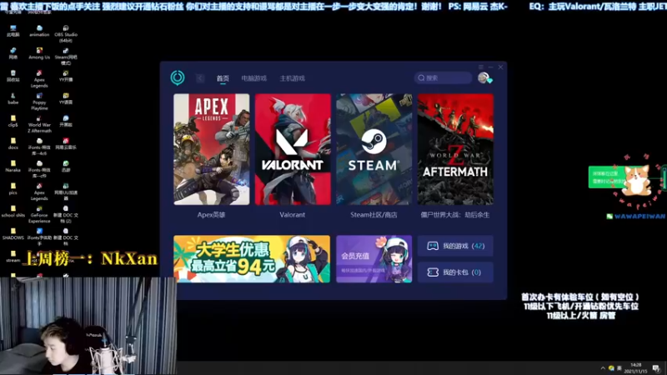The width and height of the screenshot is (667, 375).
Task: Launch 网易UU加速器 desktop shortcut
Action: coord(66,192)
